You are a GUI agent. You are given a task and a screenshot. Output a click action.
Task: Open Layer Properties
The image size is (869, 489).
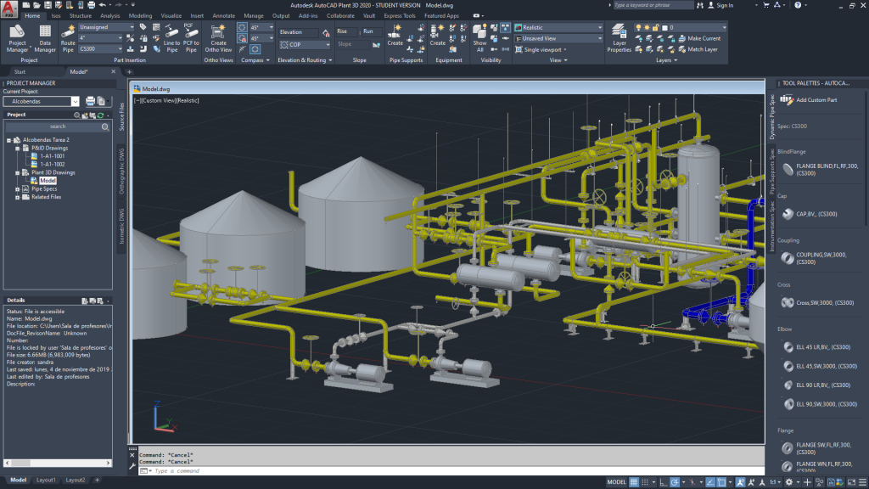(x=619, y=38)
